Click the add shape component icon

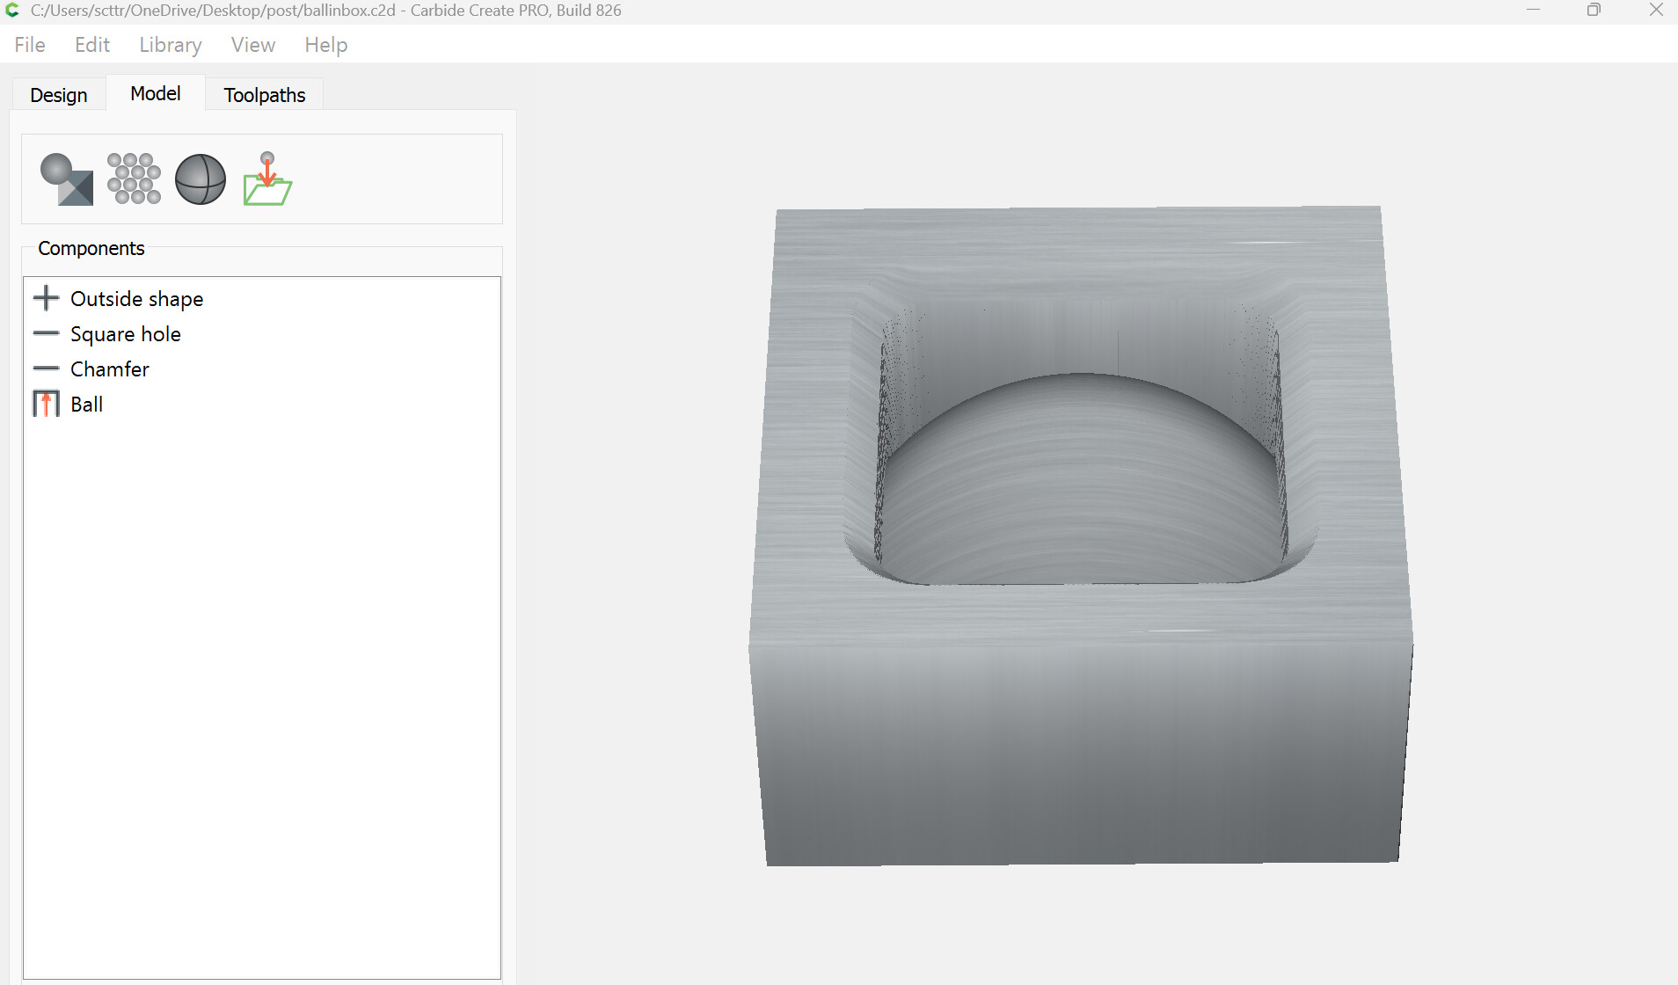pyautogui.click(x=67, y=179)
